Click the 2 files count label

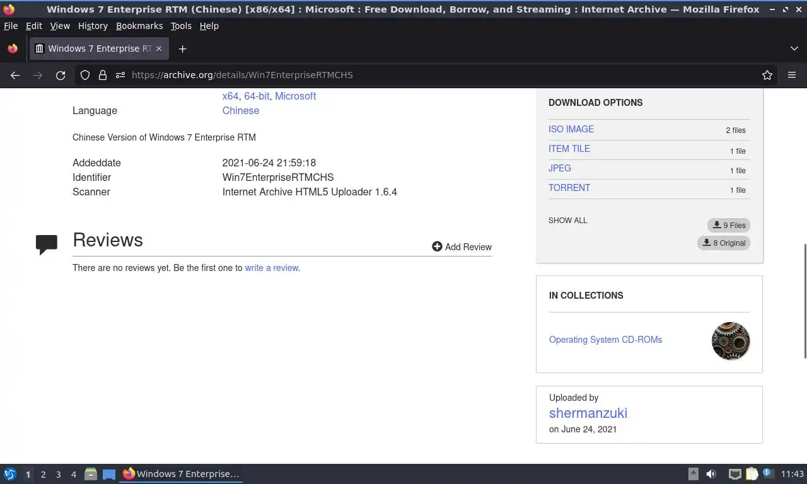pos(735,130)
